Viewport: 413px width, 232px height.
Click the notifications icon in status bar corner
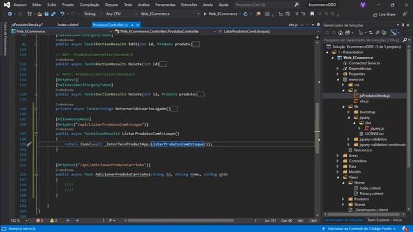click(x=404, y=229)
